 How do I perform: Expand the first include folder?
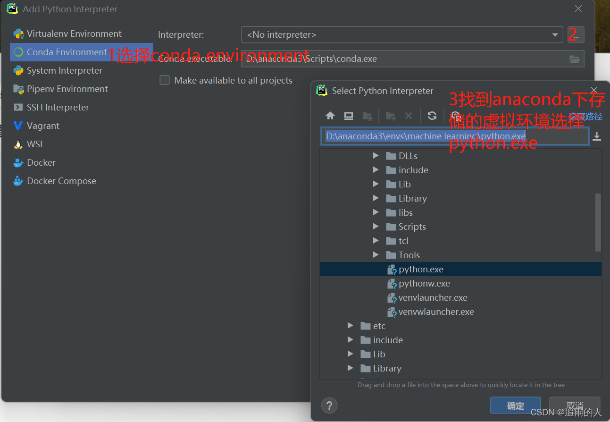(376, 170)
